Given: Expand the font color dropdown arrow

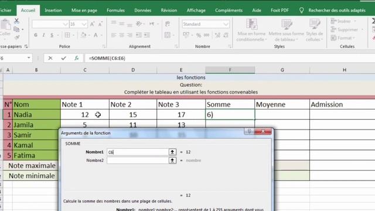Looking at the screenshot, I should coord(101,35).
